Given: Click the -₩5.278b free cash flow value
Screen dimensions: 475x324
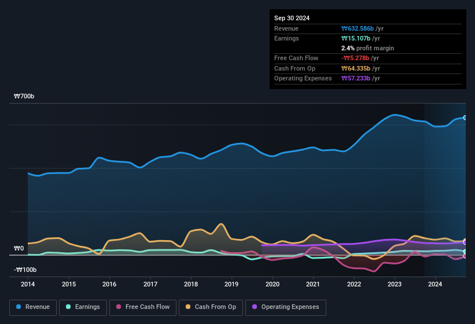Looking at the screenshot, I should [355, 58].
